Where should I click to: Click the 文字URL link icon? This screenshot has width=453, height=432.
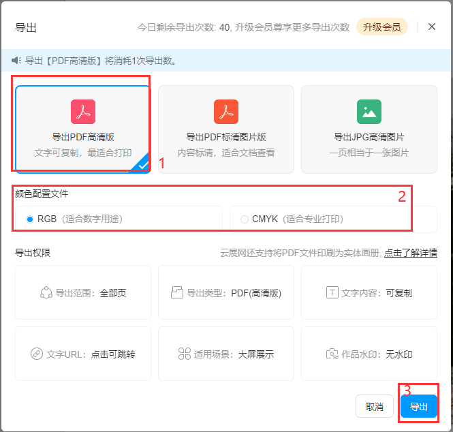coord(37,354)
